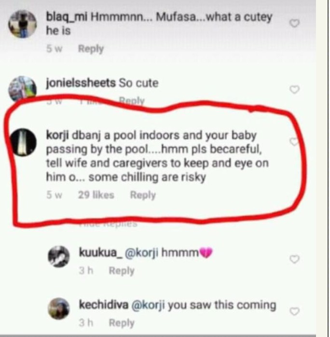Reply to blaq_mi's comment
Image resolution: width=330 pixels, height=337 pixels.
pos(91,49)
